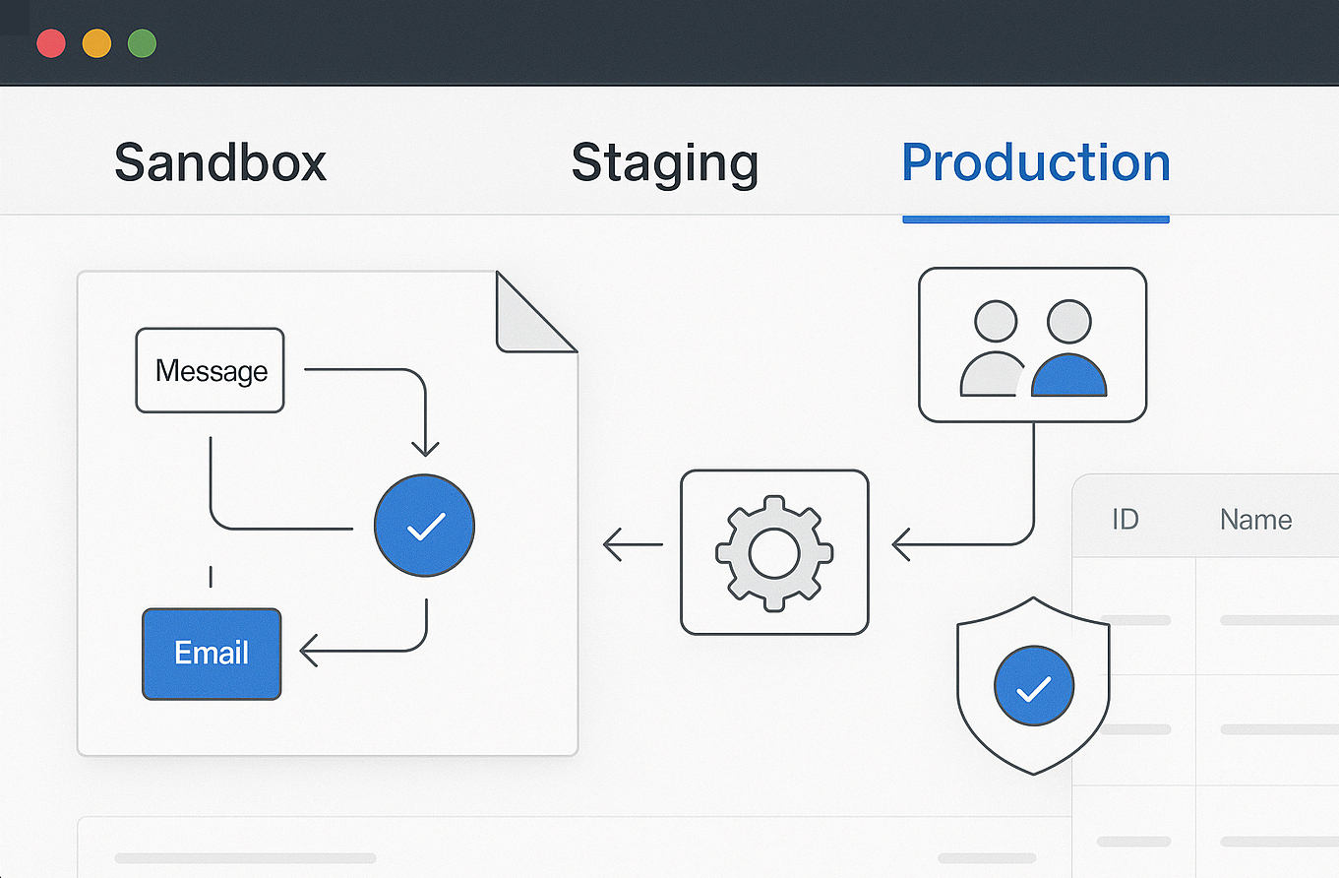1339x878 pixels.
Task: Open the users group icon card
Action: click(1032, 345)
